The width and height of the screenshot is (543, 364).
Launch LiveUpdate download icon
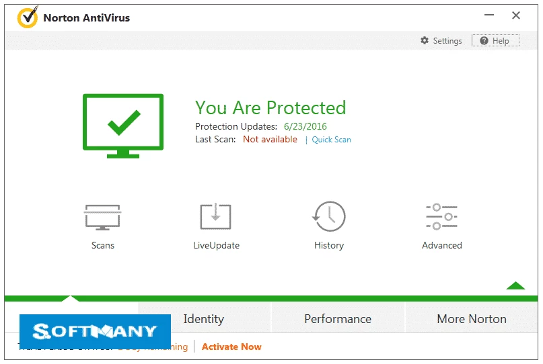point(216,218)
